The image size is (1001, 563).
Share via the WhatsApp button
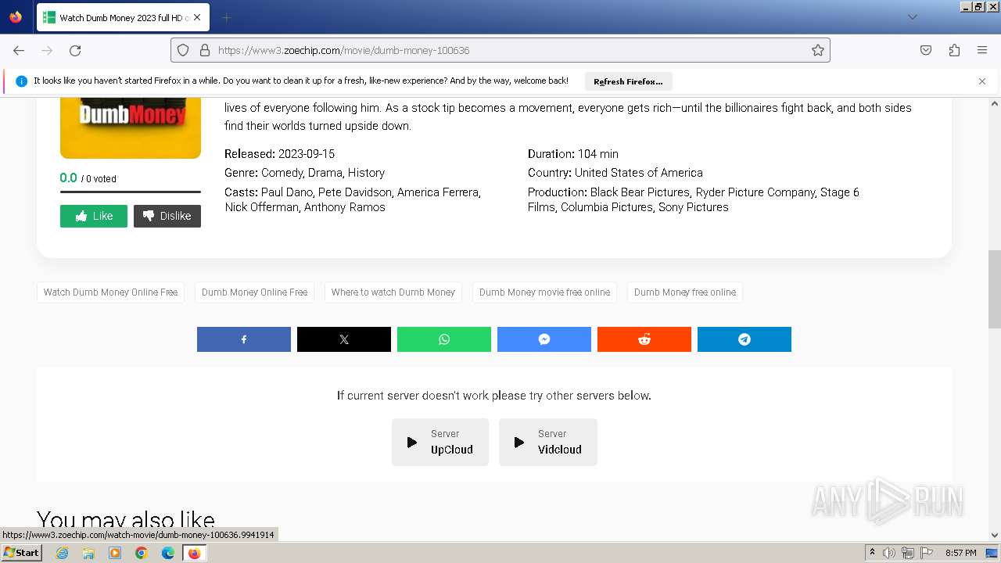coord(444,339)
